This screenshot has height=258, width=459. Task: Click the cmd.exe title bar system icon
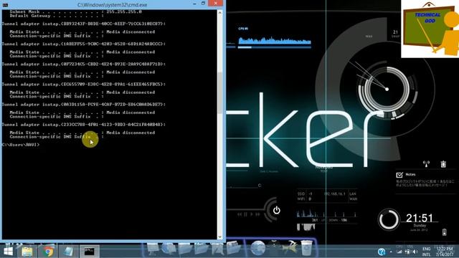tap(5, 5)
